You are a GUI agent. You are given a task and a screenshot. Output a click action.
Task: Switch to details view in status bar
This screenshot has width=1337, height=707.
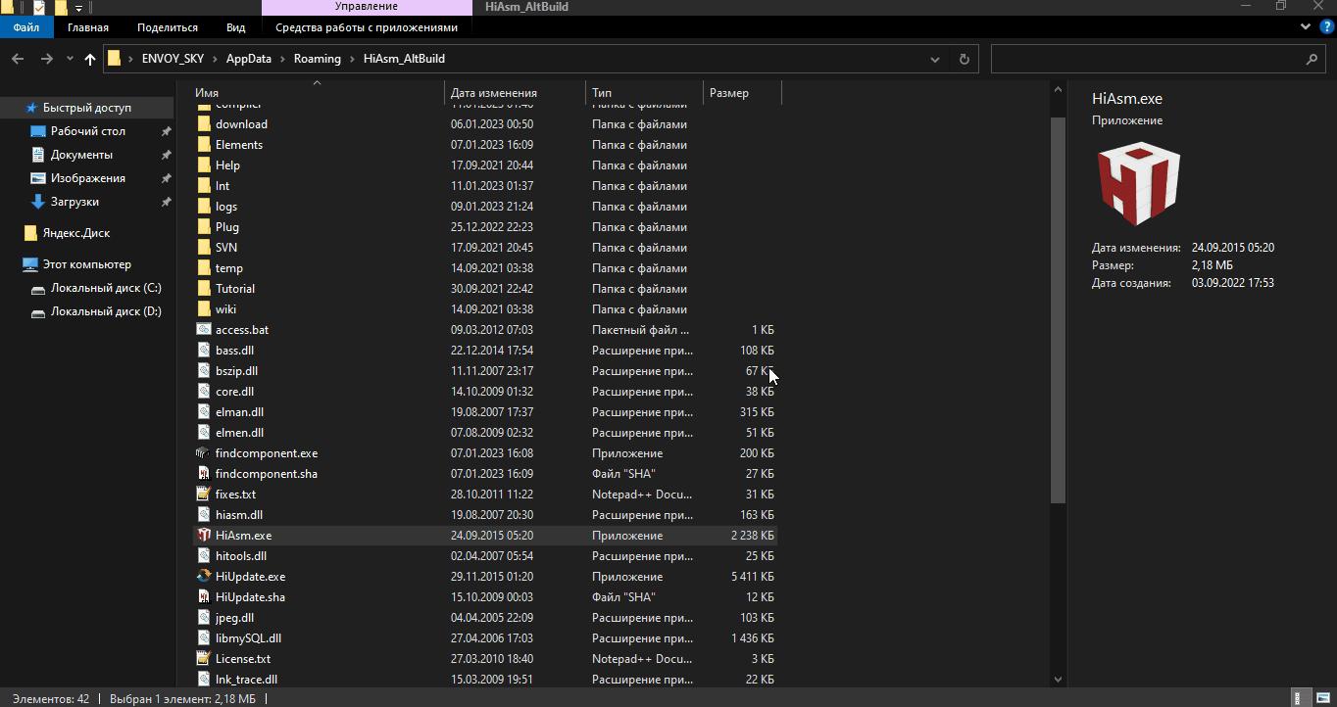pyautogui.click(x=1303, y=698)
